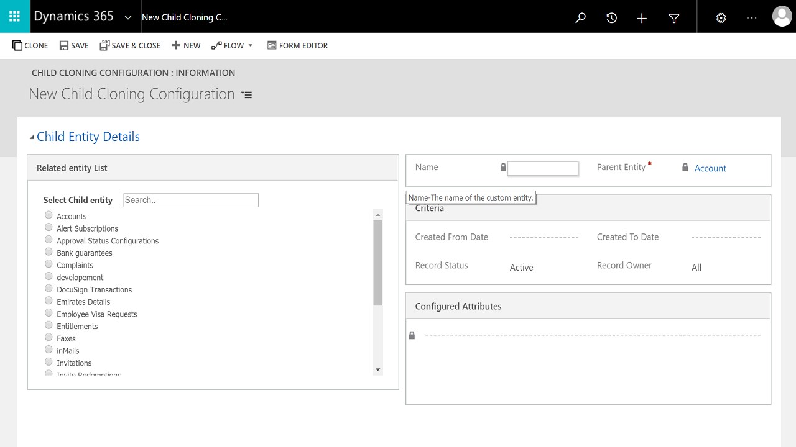
Task: Click the Save command
Action: coord(74,45)
